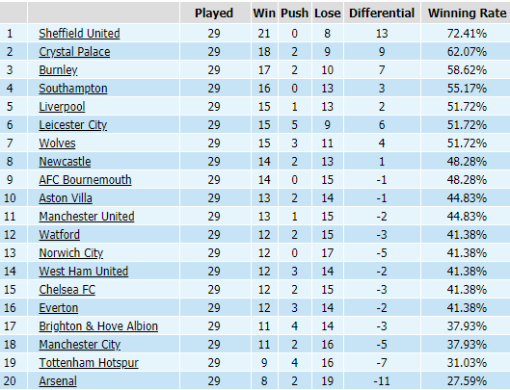Open the Brighton & Hove Albion link
This screenshot has width=510, height=390.
point(98,326)
